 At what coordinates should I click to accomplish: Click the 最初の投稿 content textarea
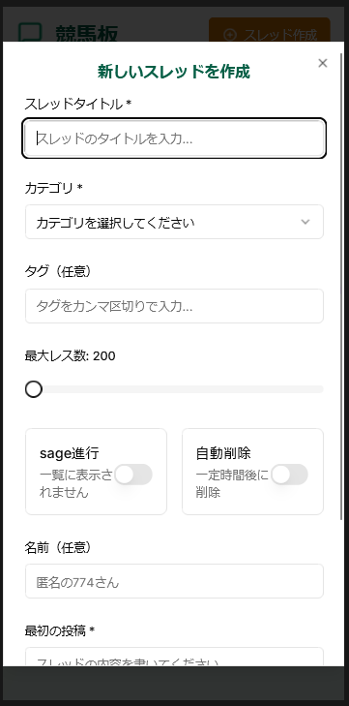pyautogui.click(x=174, y=657)
